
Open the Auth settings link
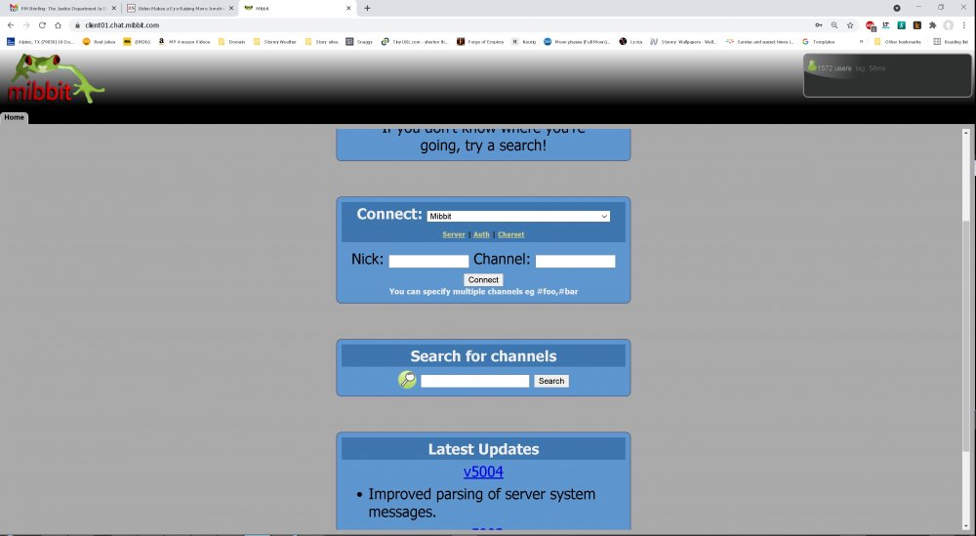tap(481, 234)
